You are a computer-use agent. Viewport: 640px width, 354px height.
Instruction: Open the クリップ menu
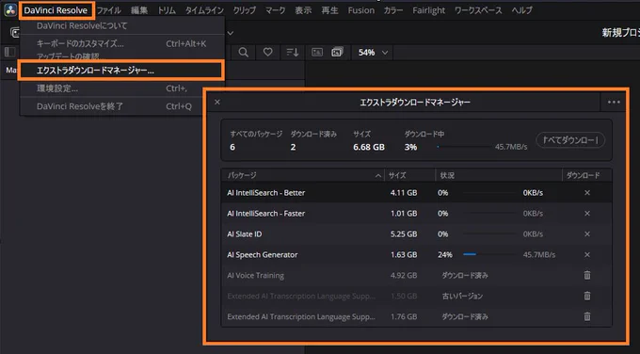pos(245,10)
